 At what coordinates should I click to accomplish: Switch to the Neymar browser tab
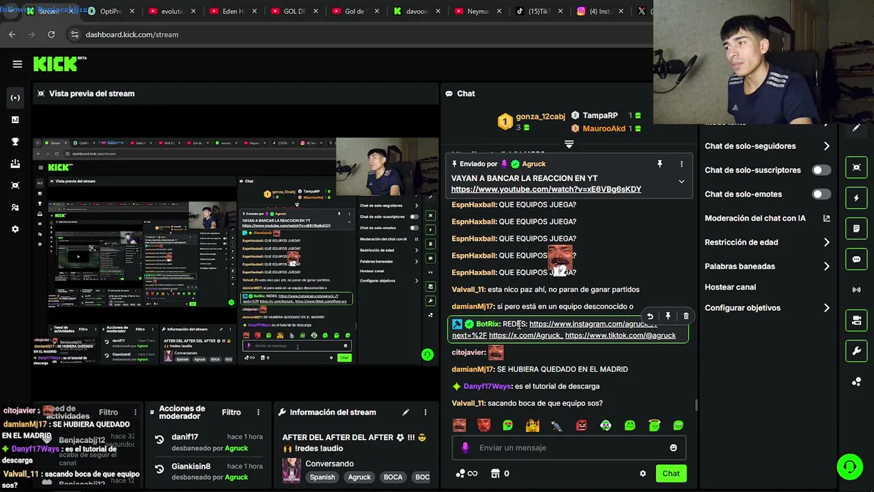[x=478, y=12]
